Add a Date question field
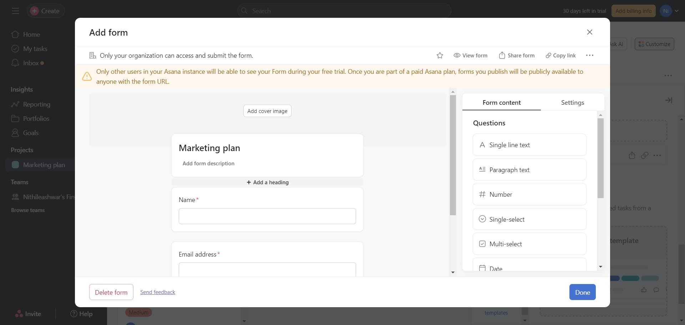Viewport: 685px width, 325px height. [529, 267]
